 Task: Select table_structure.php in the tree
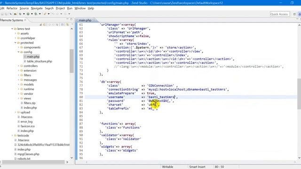click(40, 61)
